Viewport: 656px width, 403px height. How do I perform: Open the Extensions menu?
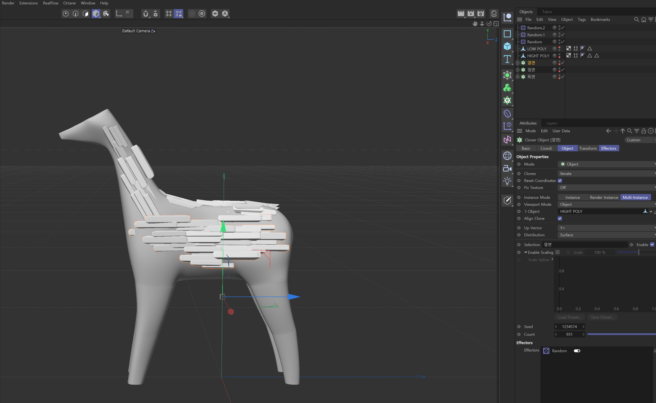28,3
